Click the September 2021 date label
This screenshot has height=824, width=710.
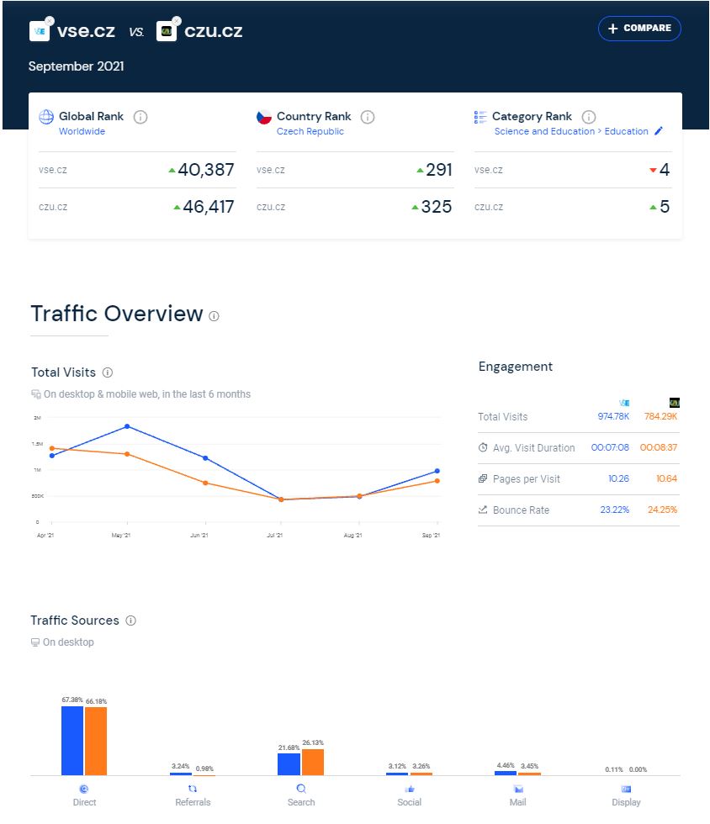pyautogui.click(x=77, y=66)
